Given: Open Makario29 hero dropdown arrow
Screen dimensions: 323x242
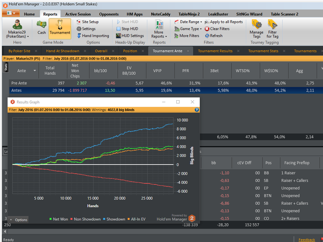Looking at the screenshot, I should click(x=28, y=36).
